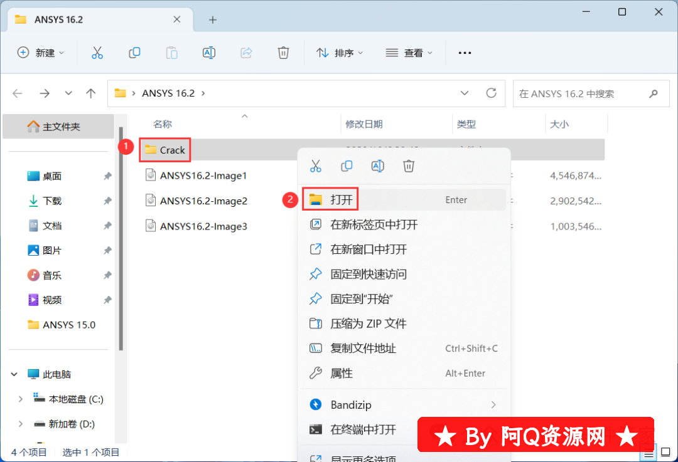678x462 pixels.
Task: Click the Cut icon in the toolbar
Action: (x=97, y=53)
